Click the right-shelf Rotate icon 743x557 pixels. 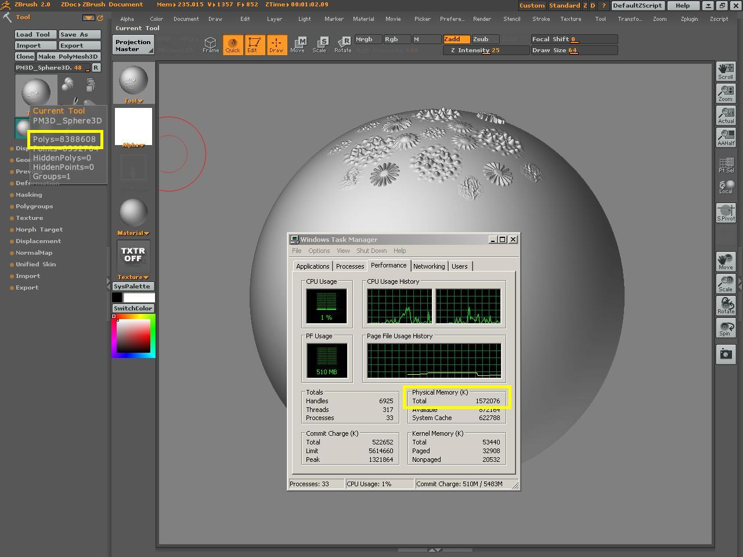(726, 306)
